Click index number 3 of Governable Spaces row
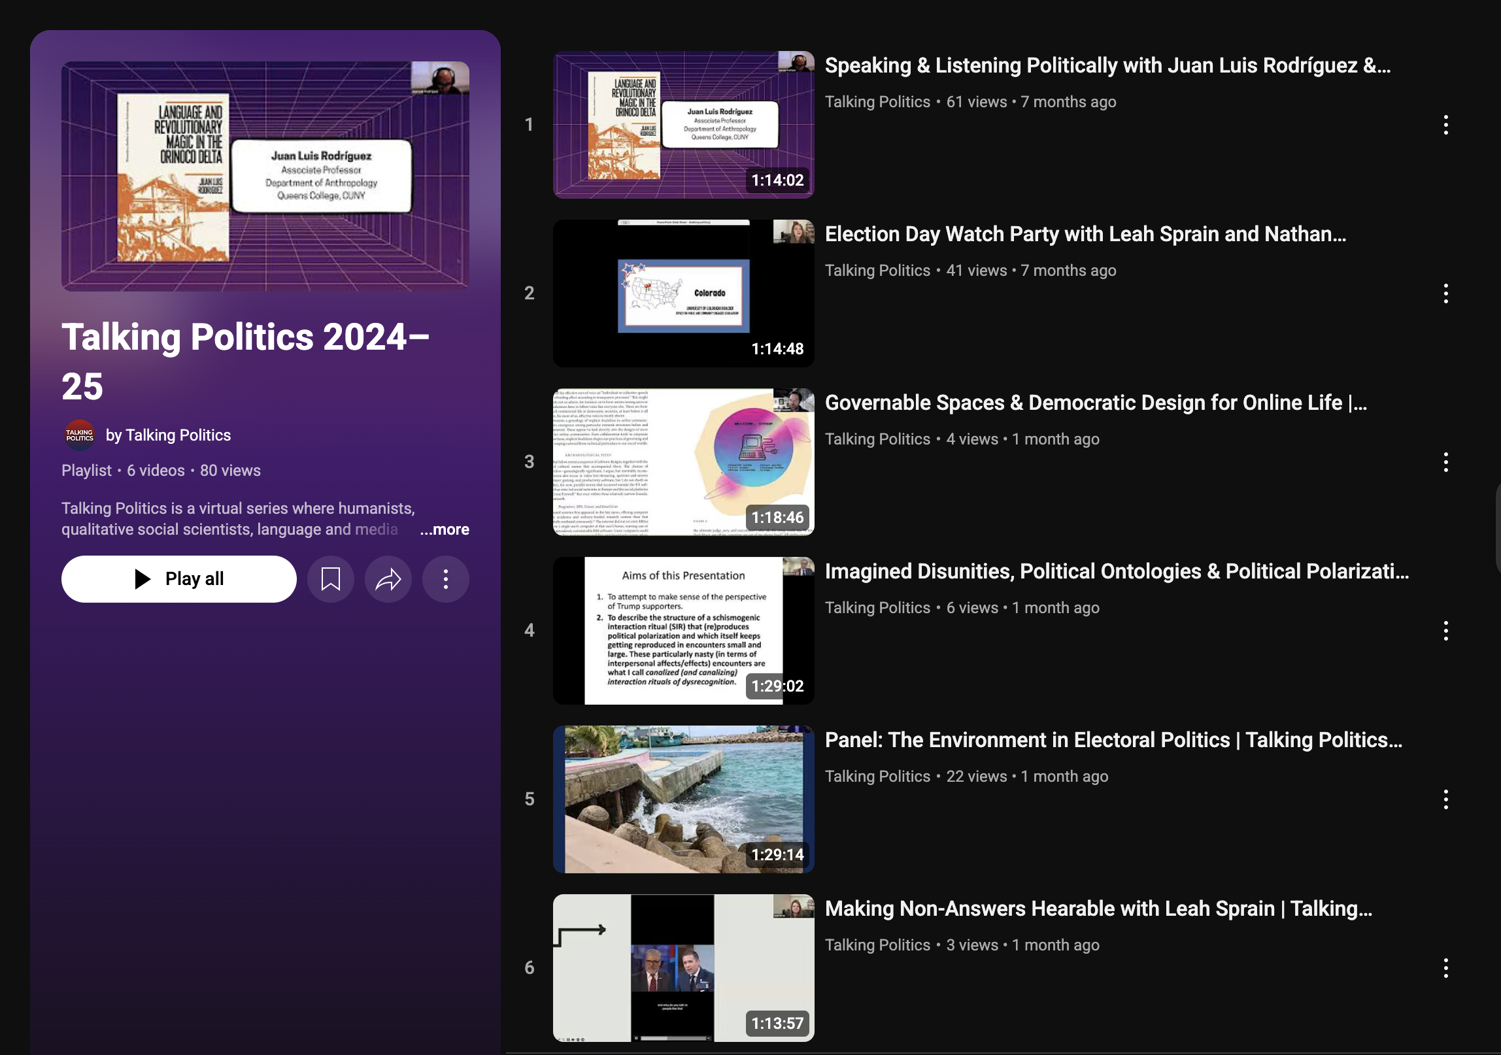Screen dimensions: 1501x1055 530,462
